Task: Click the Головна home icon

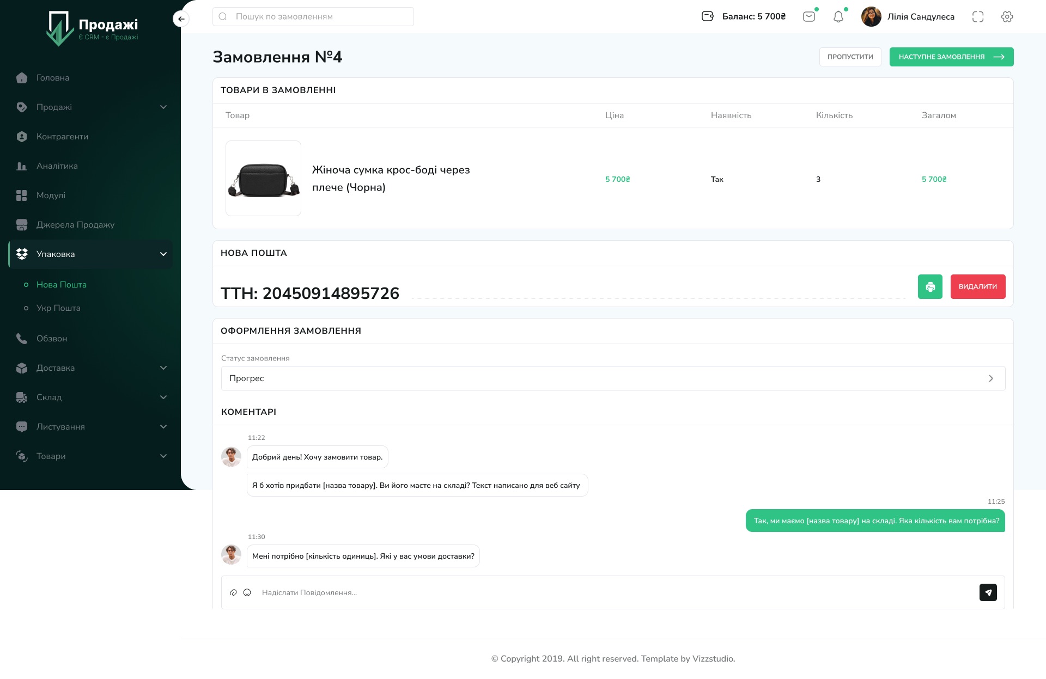Action: coord(22,78)
